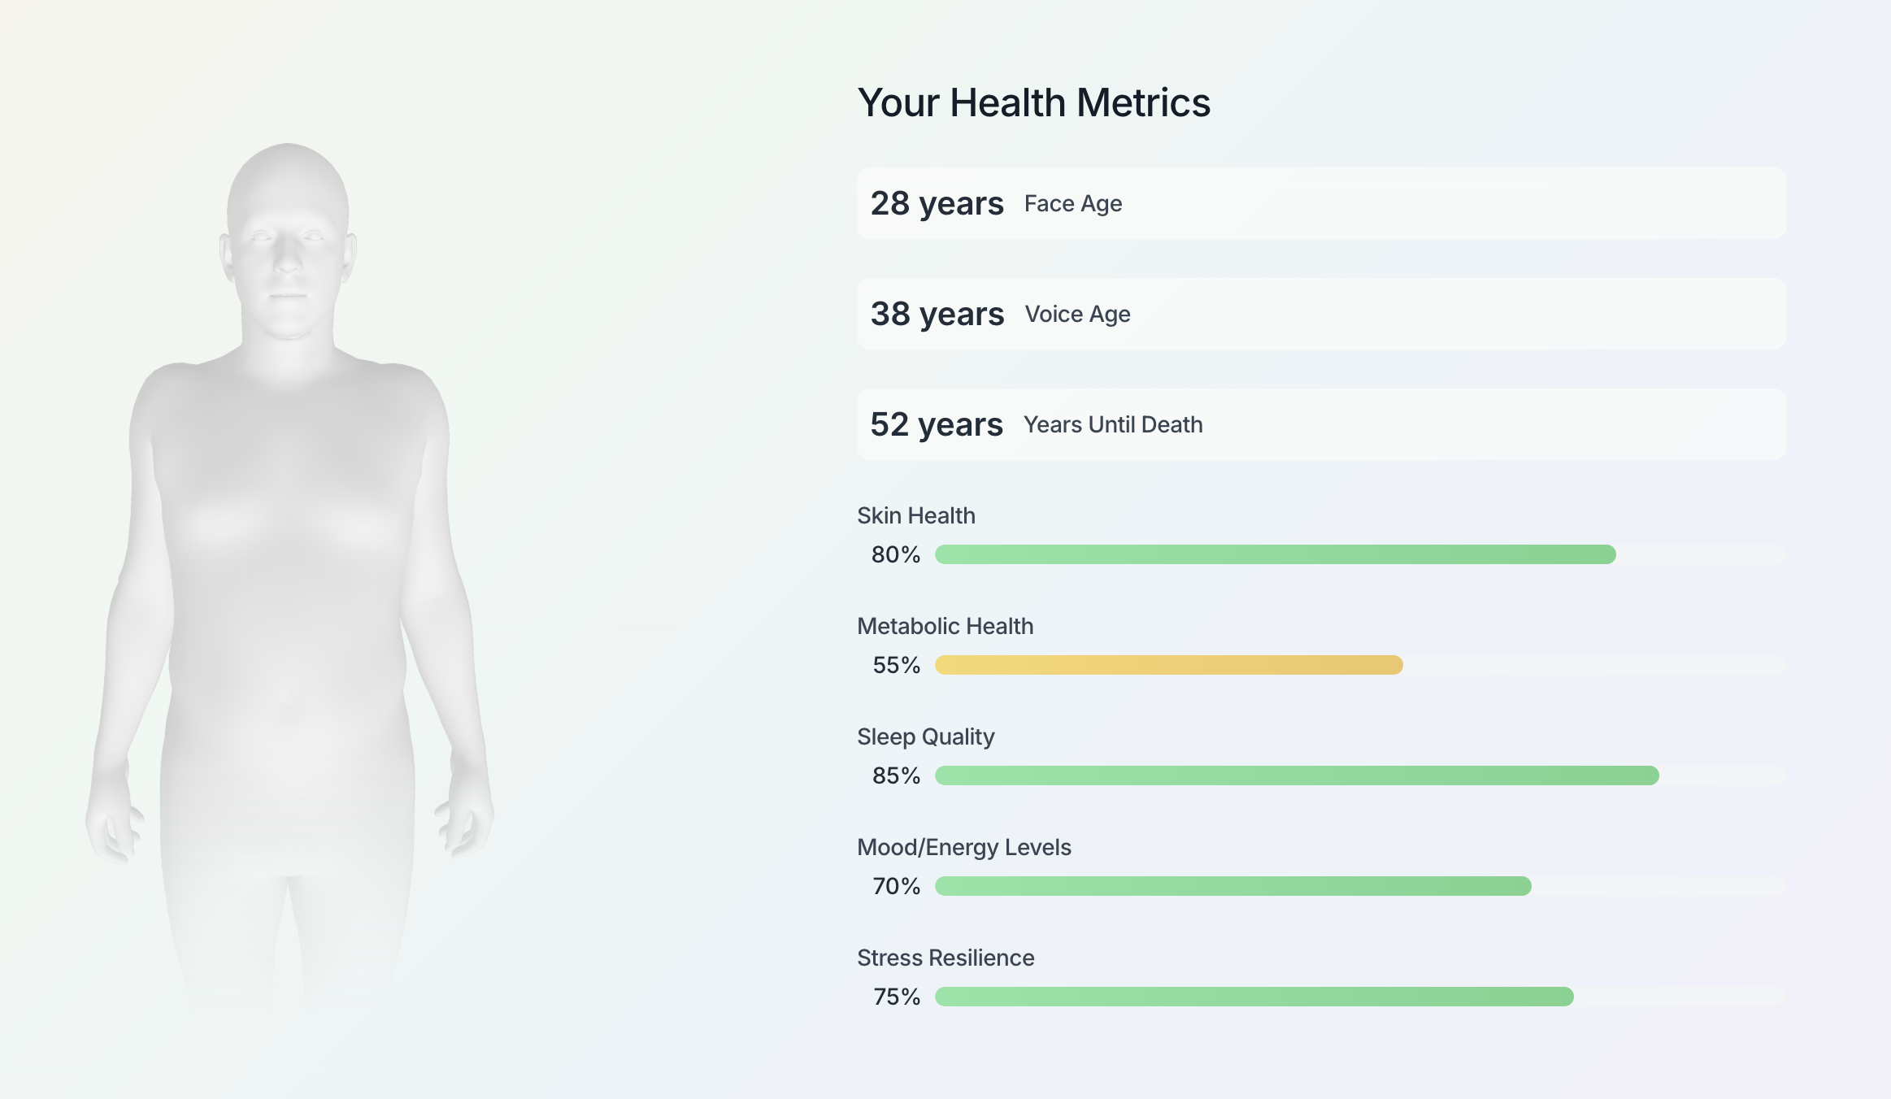Select the Years Until Death label
Image resolution: width=1891 pixels, height=1099 pixels.
coord(1112,425)
